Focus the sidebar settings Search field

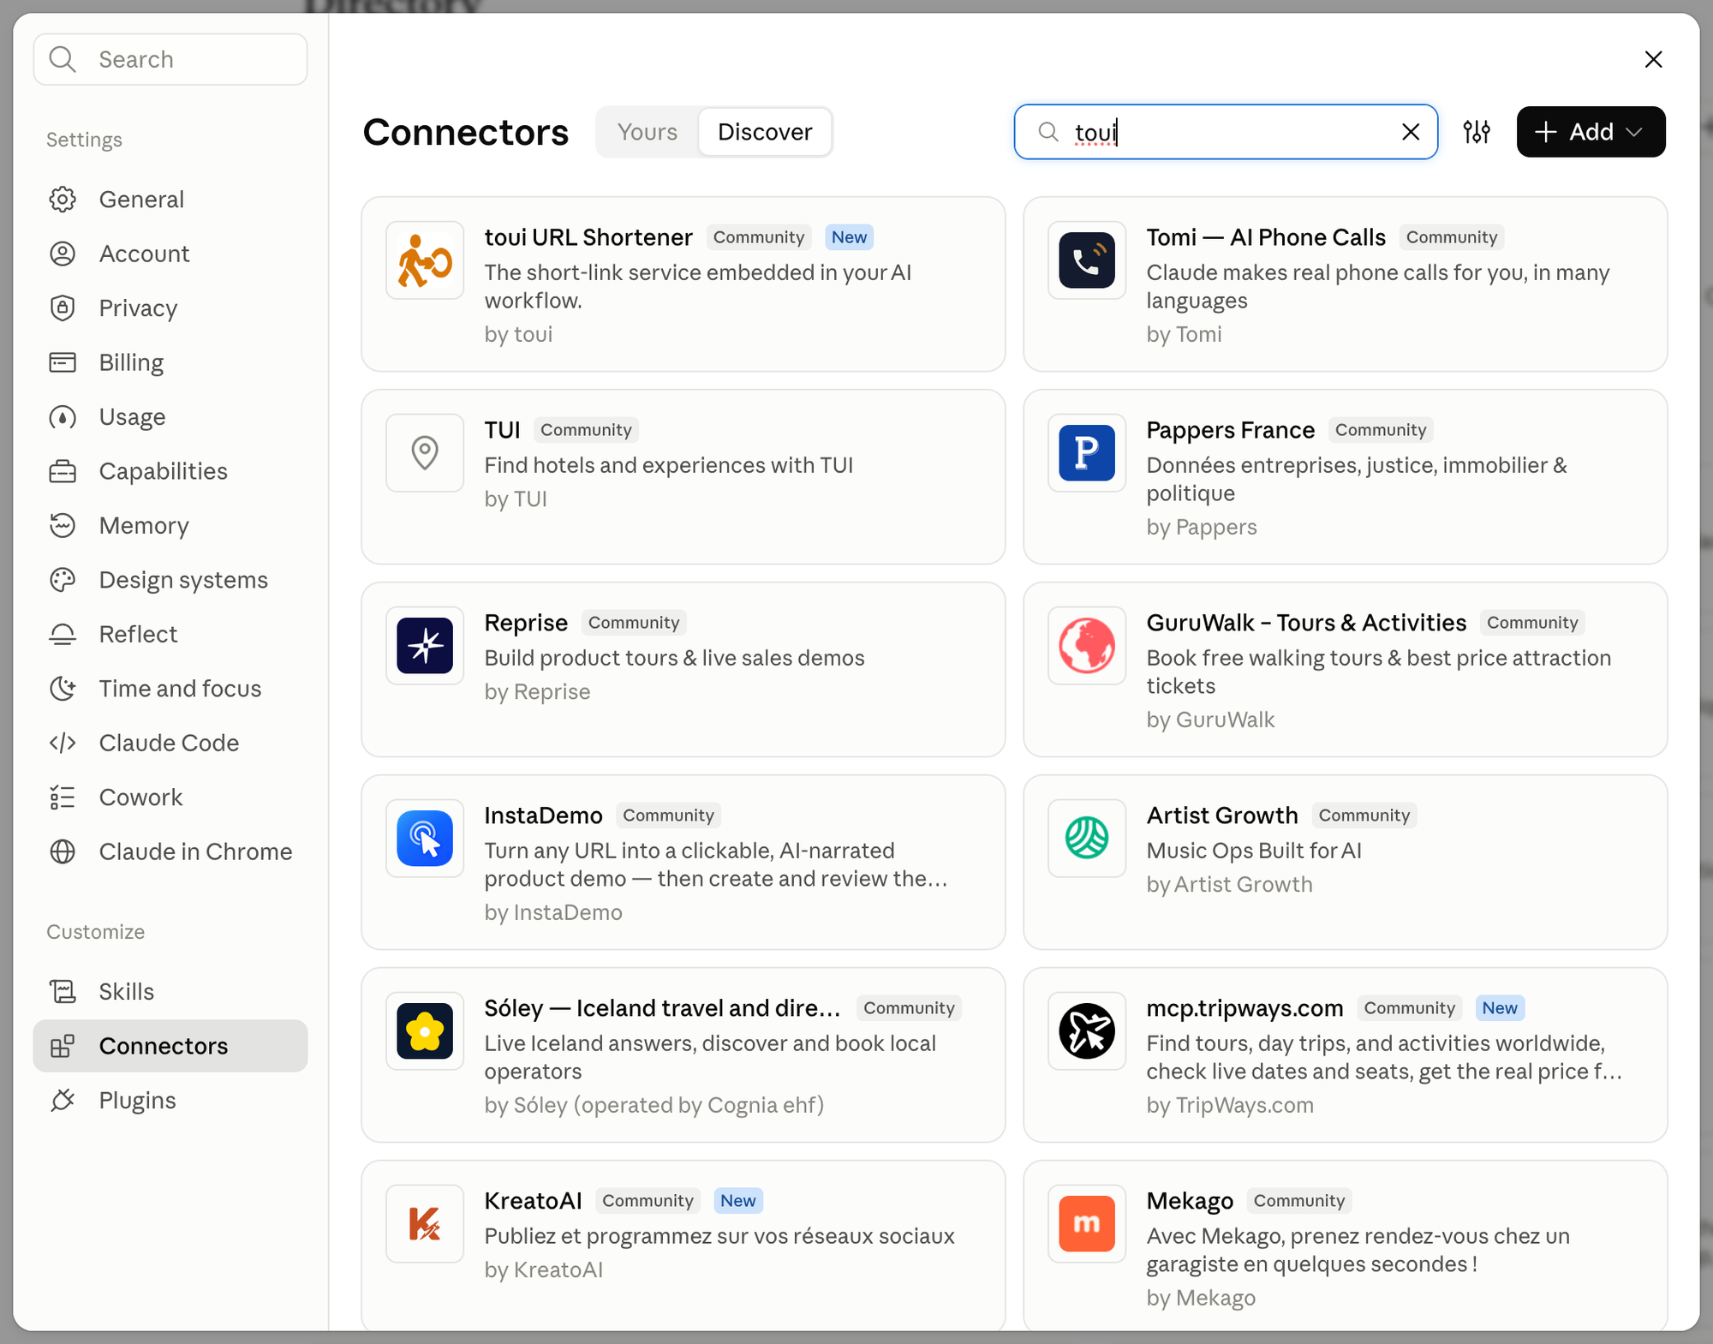click(x=170, y=59)
